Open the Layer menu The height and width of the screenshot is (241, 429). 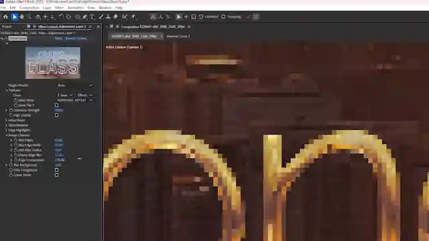pos(47,8)
